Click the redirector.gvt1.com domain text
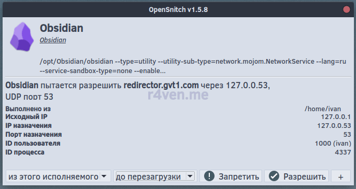 [x=161, y=86]
